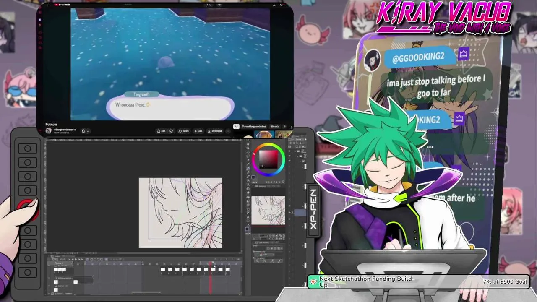537x302 pixels.
Task: Select the Auto select tool
Action: (x=248, y=160)
